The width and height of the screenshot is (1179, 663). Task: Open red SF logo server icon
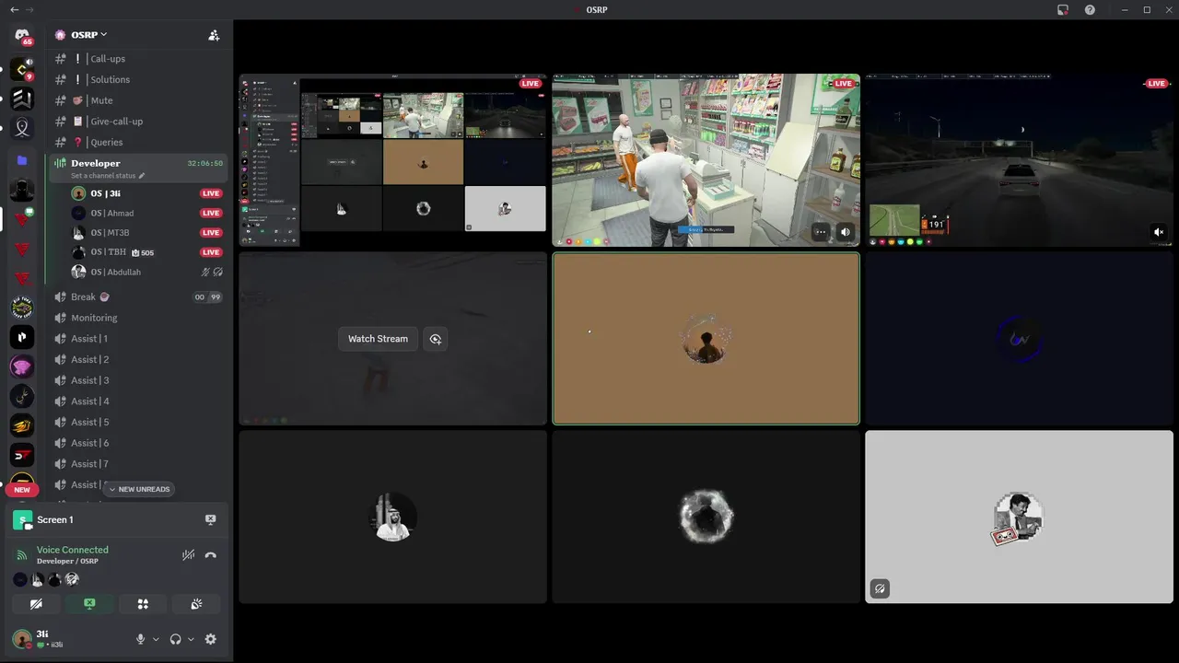pyautogui.click(x=22, y=455)
